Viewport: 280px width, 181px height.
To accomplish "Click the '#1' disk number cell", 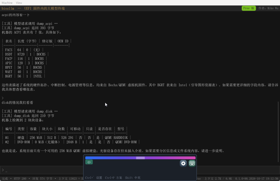I will click(7, 138).
